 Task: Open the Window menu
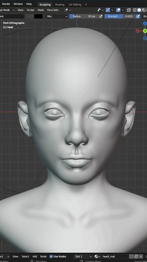(18, 4)
